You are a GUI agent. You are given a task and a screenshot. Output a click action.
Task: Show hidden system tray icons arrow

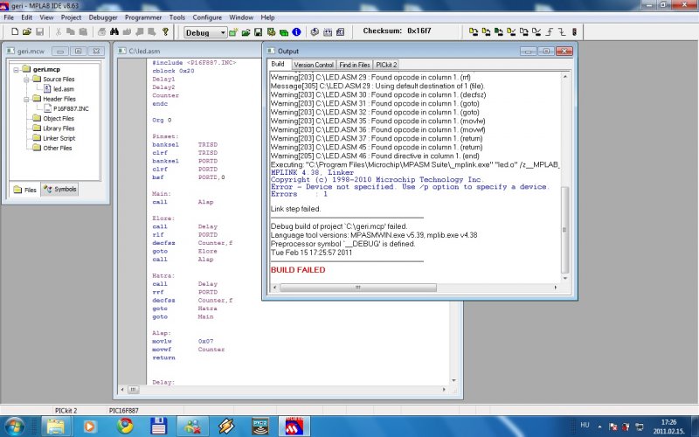point(599,427)
